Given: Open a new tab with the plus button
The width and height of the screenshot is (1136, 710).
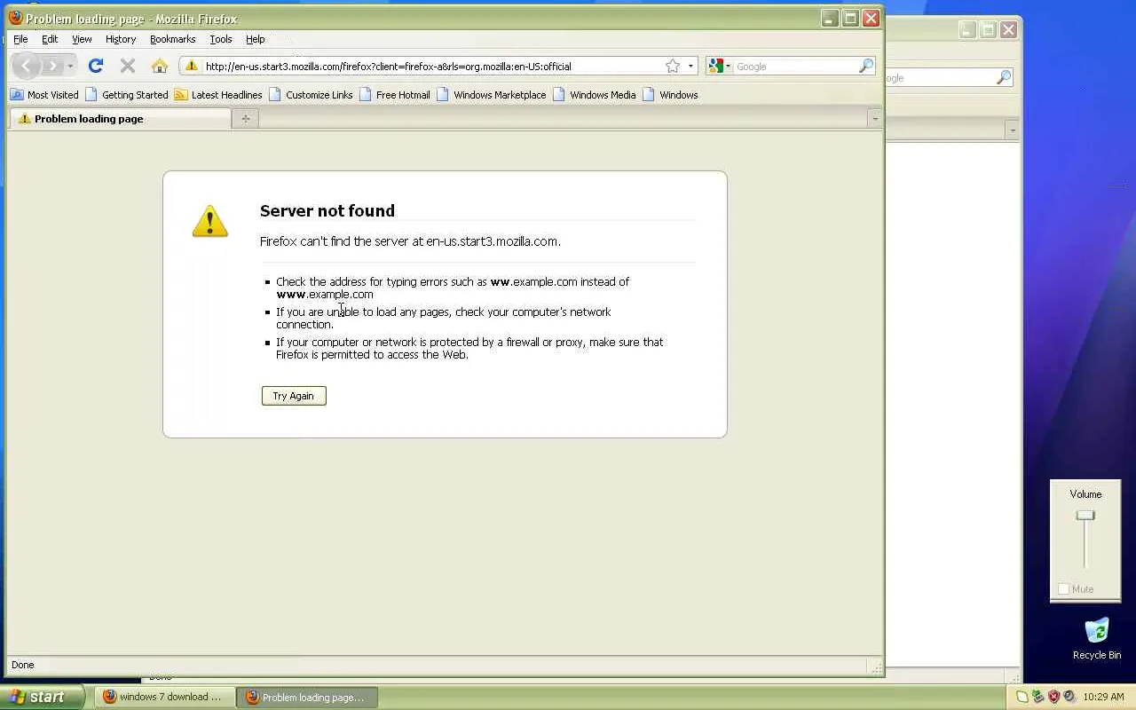Looking at the screenshot, I should (x=246, y=119).
